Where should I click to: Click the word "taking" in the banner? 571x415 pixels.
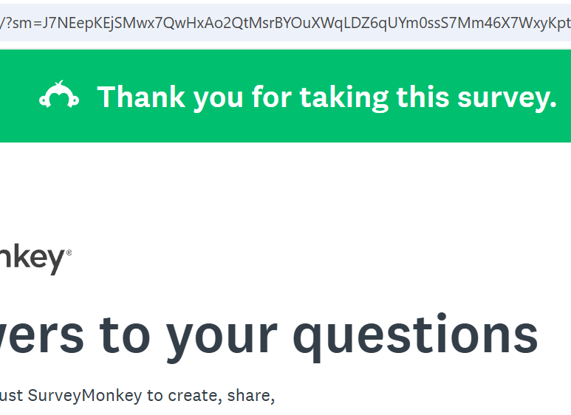click(343, 97)
